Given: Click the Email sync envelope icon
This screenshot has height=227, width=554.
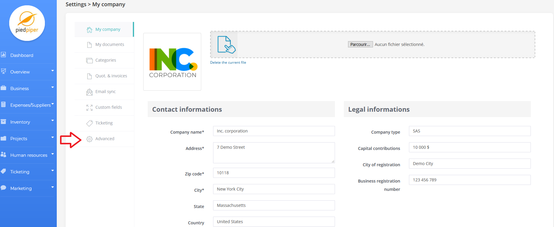Looking at the screenshot, I should click(x=89, y=92).
